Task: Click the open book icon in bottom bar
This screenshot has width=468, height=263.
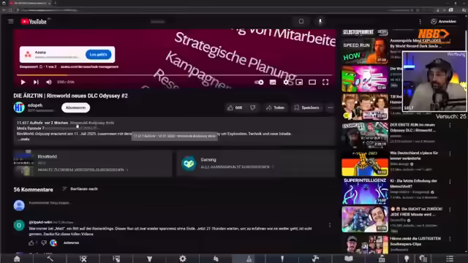Action: 349,259
